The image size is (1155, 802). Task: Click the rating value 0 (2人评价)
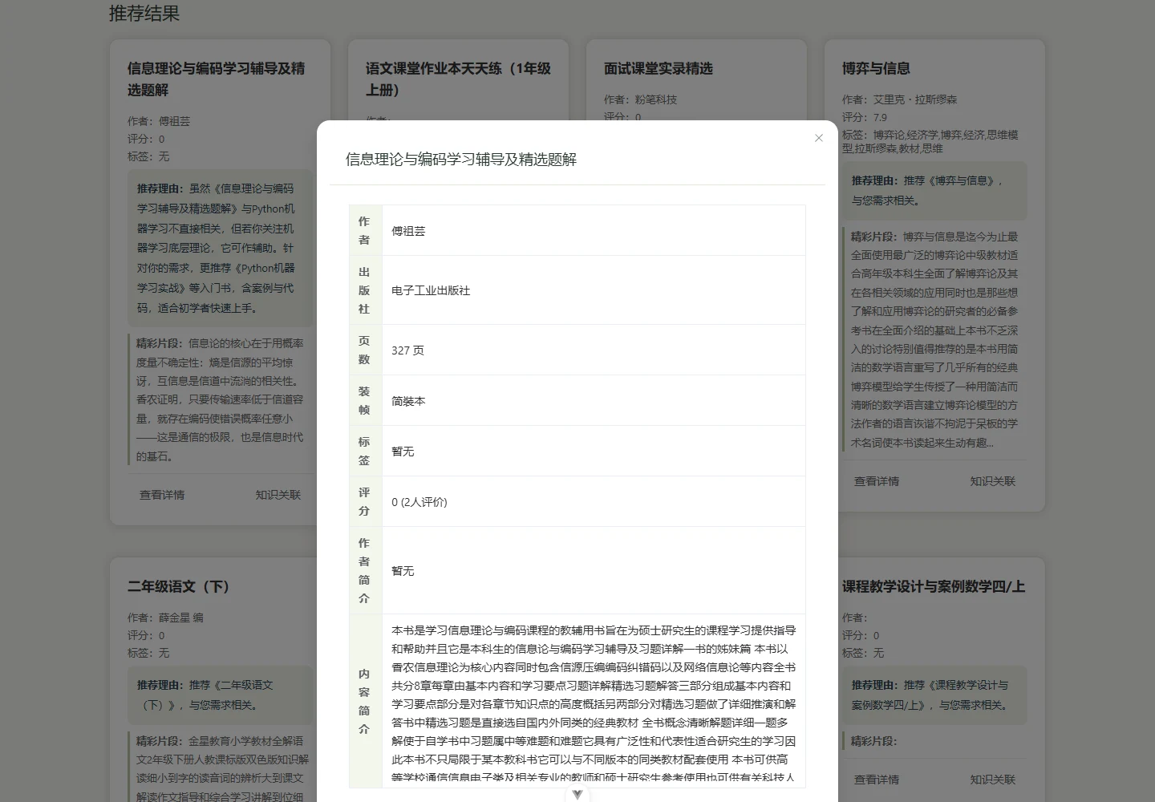click(419, 502)
